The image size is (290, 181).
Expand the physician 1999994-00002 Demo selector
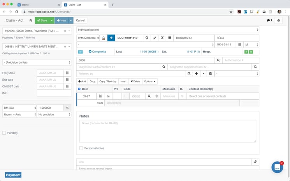coord(69,31)
